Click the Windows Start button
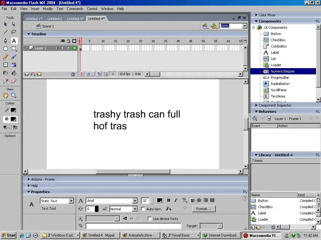This screenshot has width=321, height=240. [x=8, y=235]
